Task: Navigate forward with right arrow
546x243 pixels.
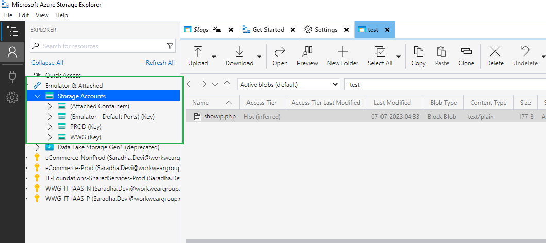Action: [203, 84]
